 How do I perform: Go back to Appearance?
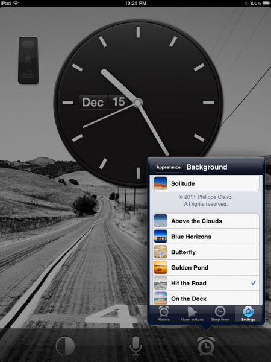pos(168,167)
